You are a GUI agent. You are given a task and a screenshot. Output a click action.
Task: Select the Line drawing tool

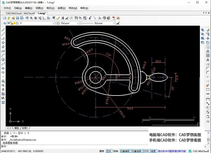tap(3, 30)
